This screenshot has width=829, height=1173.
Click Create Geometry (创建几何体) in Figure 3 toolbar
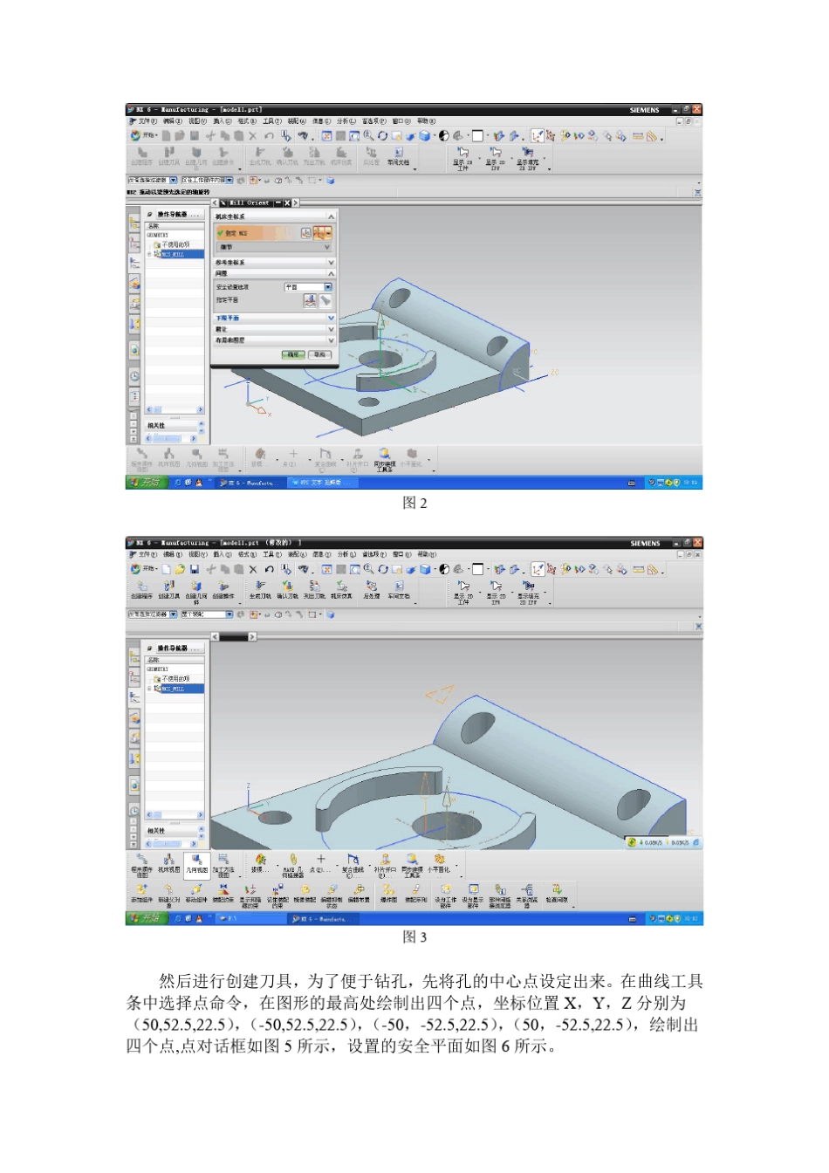click(x=196, y=591)
